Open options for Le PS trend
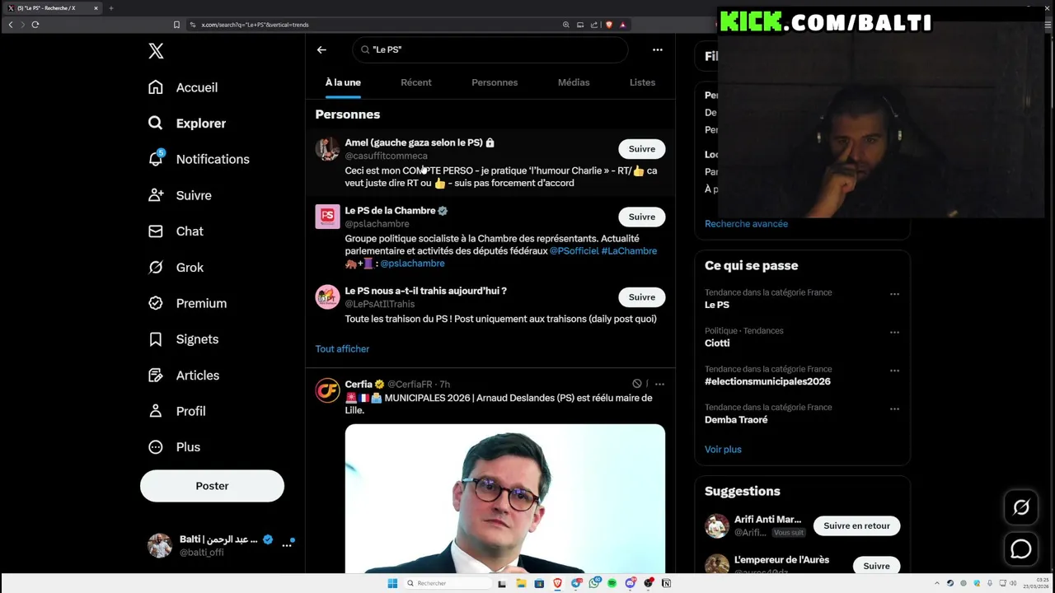1055x593 pixels. pyautogui.click(x=894, y=294)
